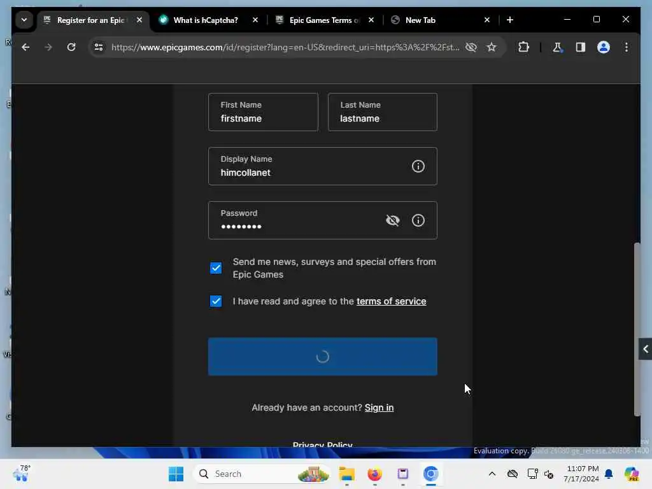Viewport: 652px width, 489px height.
Task: Toggle password visibility eye icon
Action: 392,220
